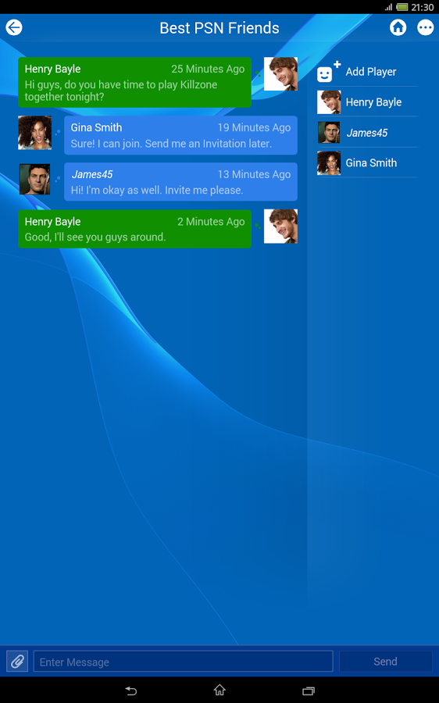439x703 pixels.
Task: Tap the 21:30 clock in status bar
Action: tap(423, 7)
